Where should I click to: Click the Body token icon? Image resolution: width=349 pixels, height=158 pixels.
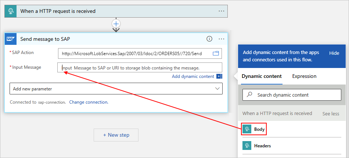[x=247, y=129]
